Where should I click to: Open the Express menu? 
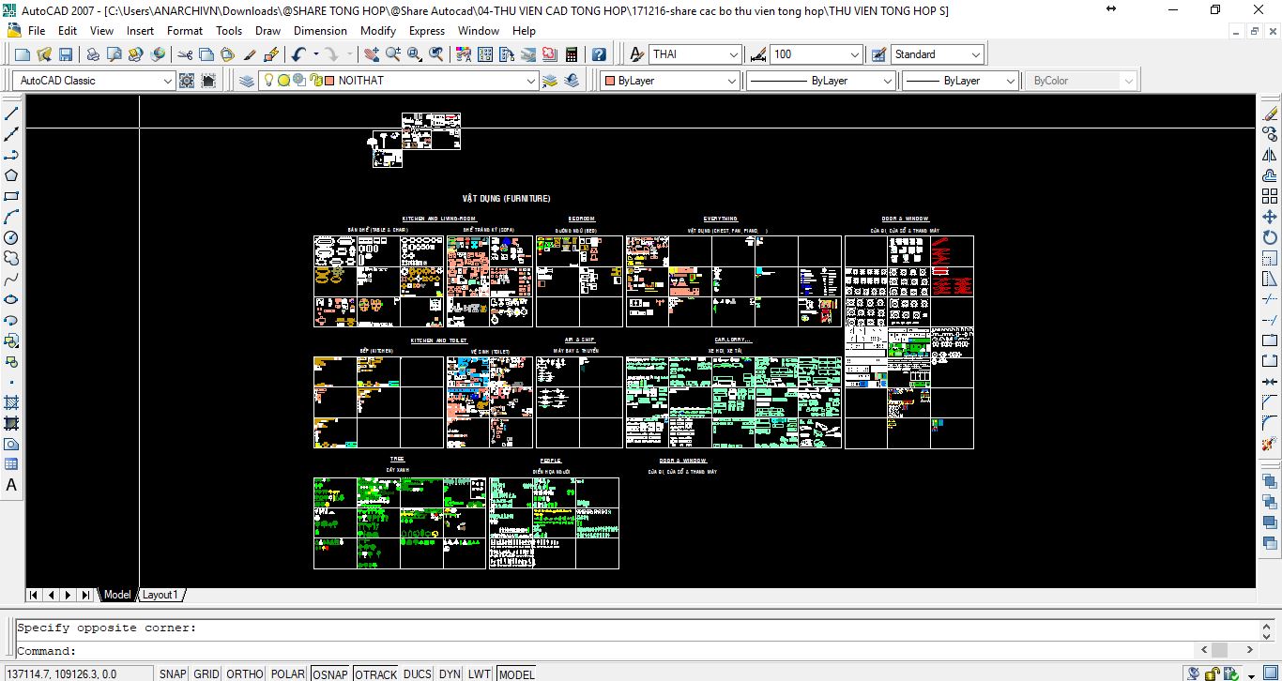click(427, 30)
